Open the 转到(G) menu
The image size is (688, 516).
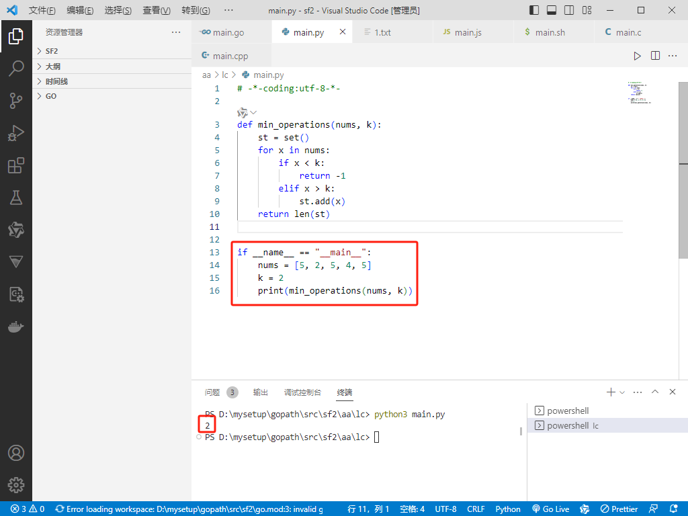(196, 10)
